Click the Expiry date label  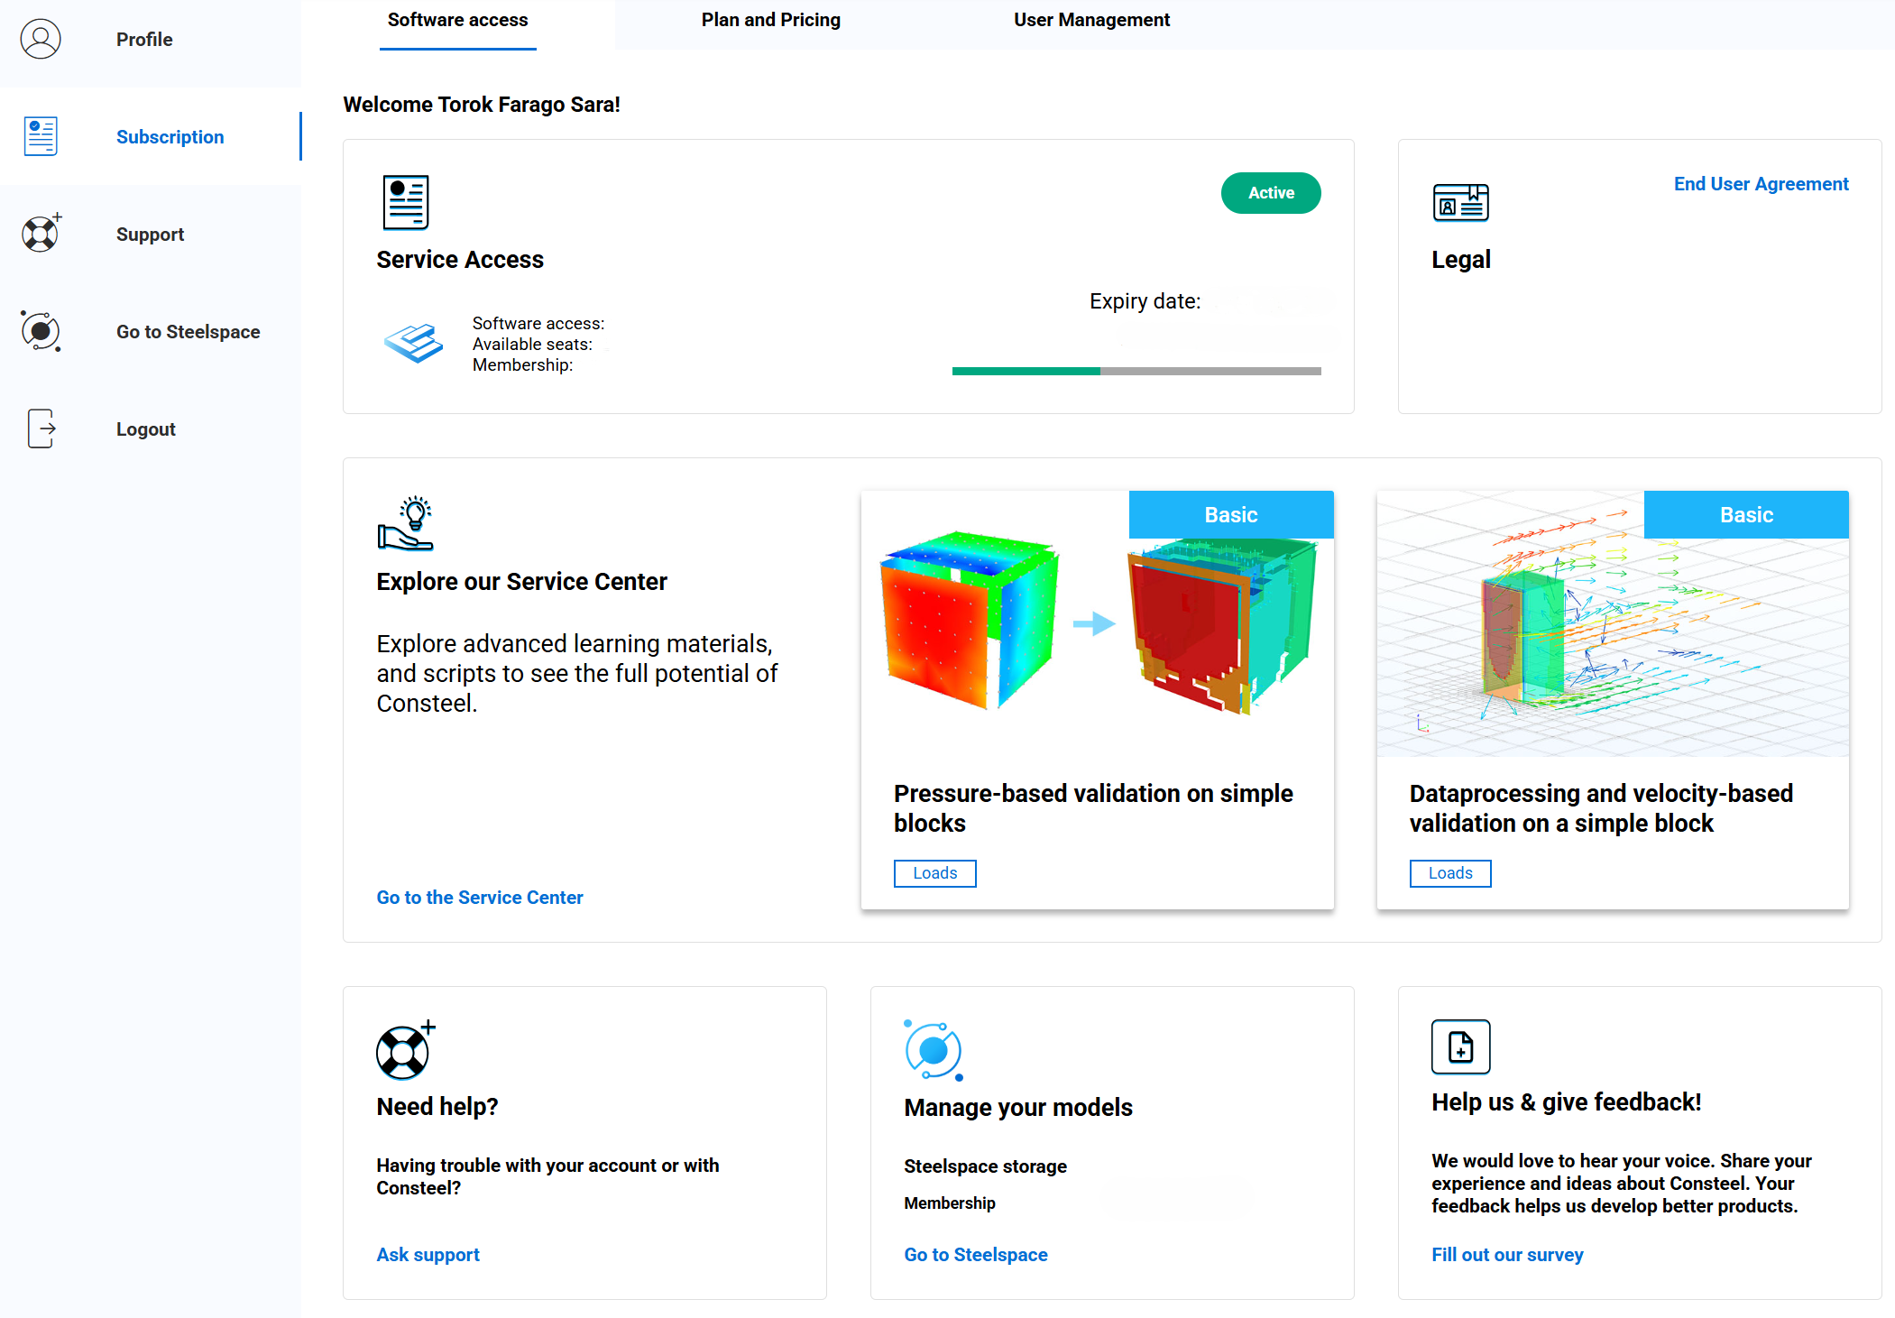pos(1145,301)
